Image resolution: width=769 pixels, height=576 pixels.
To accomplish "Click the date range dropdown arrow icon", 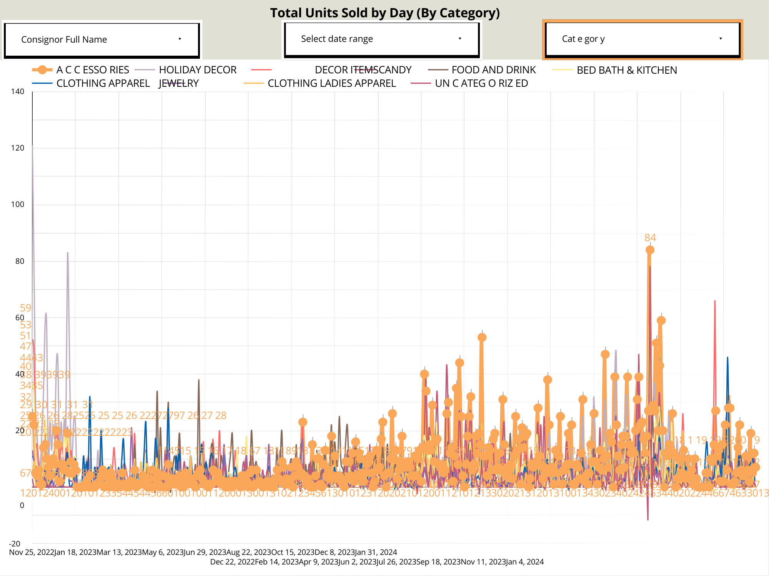I will click(460, 38).
